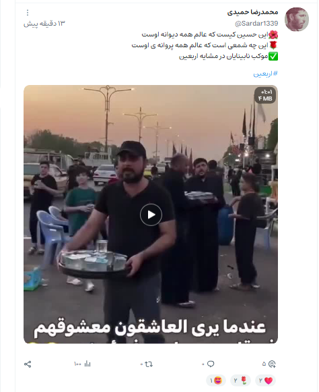Click the video duration and size badge

click(x=265, y=95)
